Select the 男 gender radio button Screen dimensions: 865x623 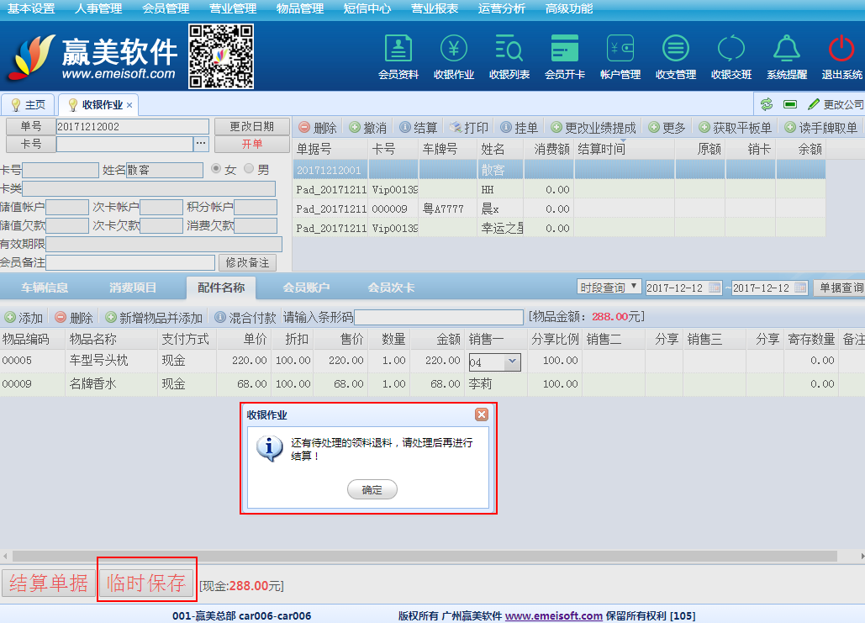(249, 169)
